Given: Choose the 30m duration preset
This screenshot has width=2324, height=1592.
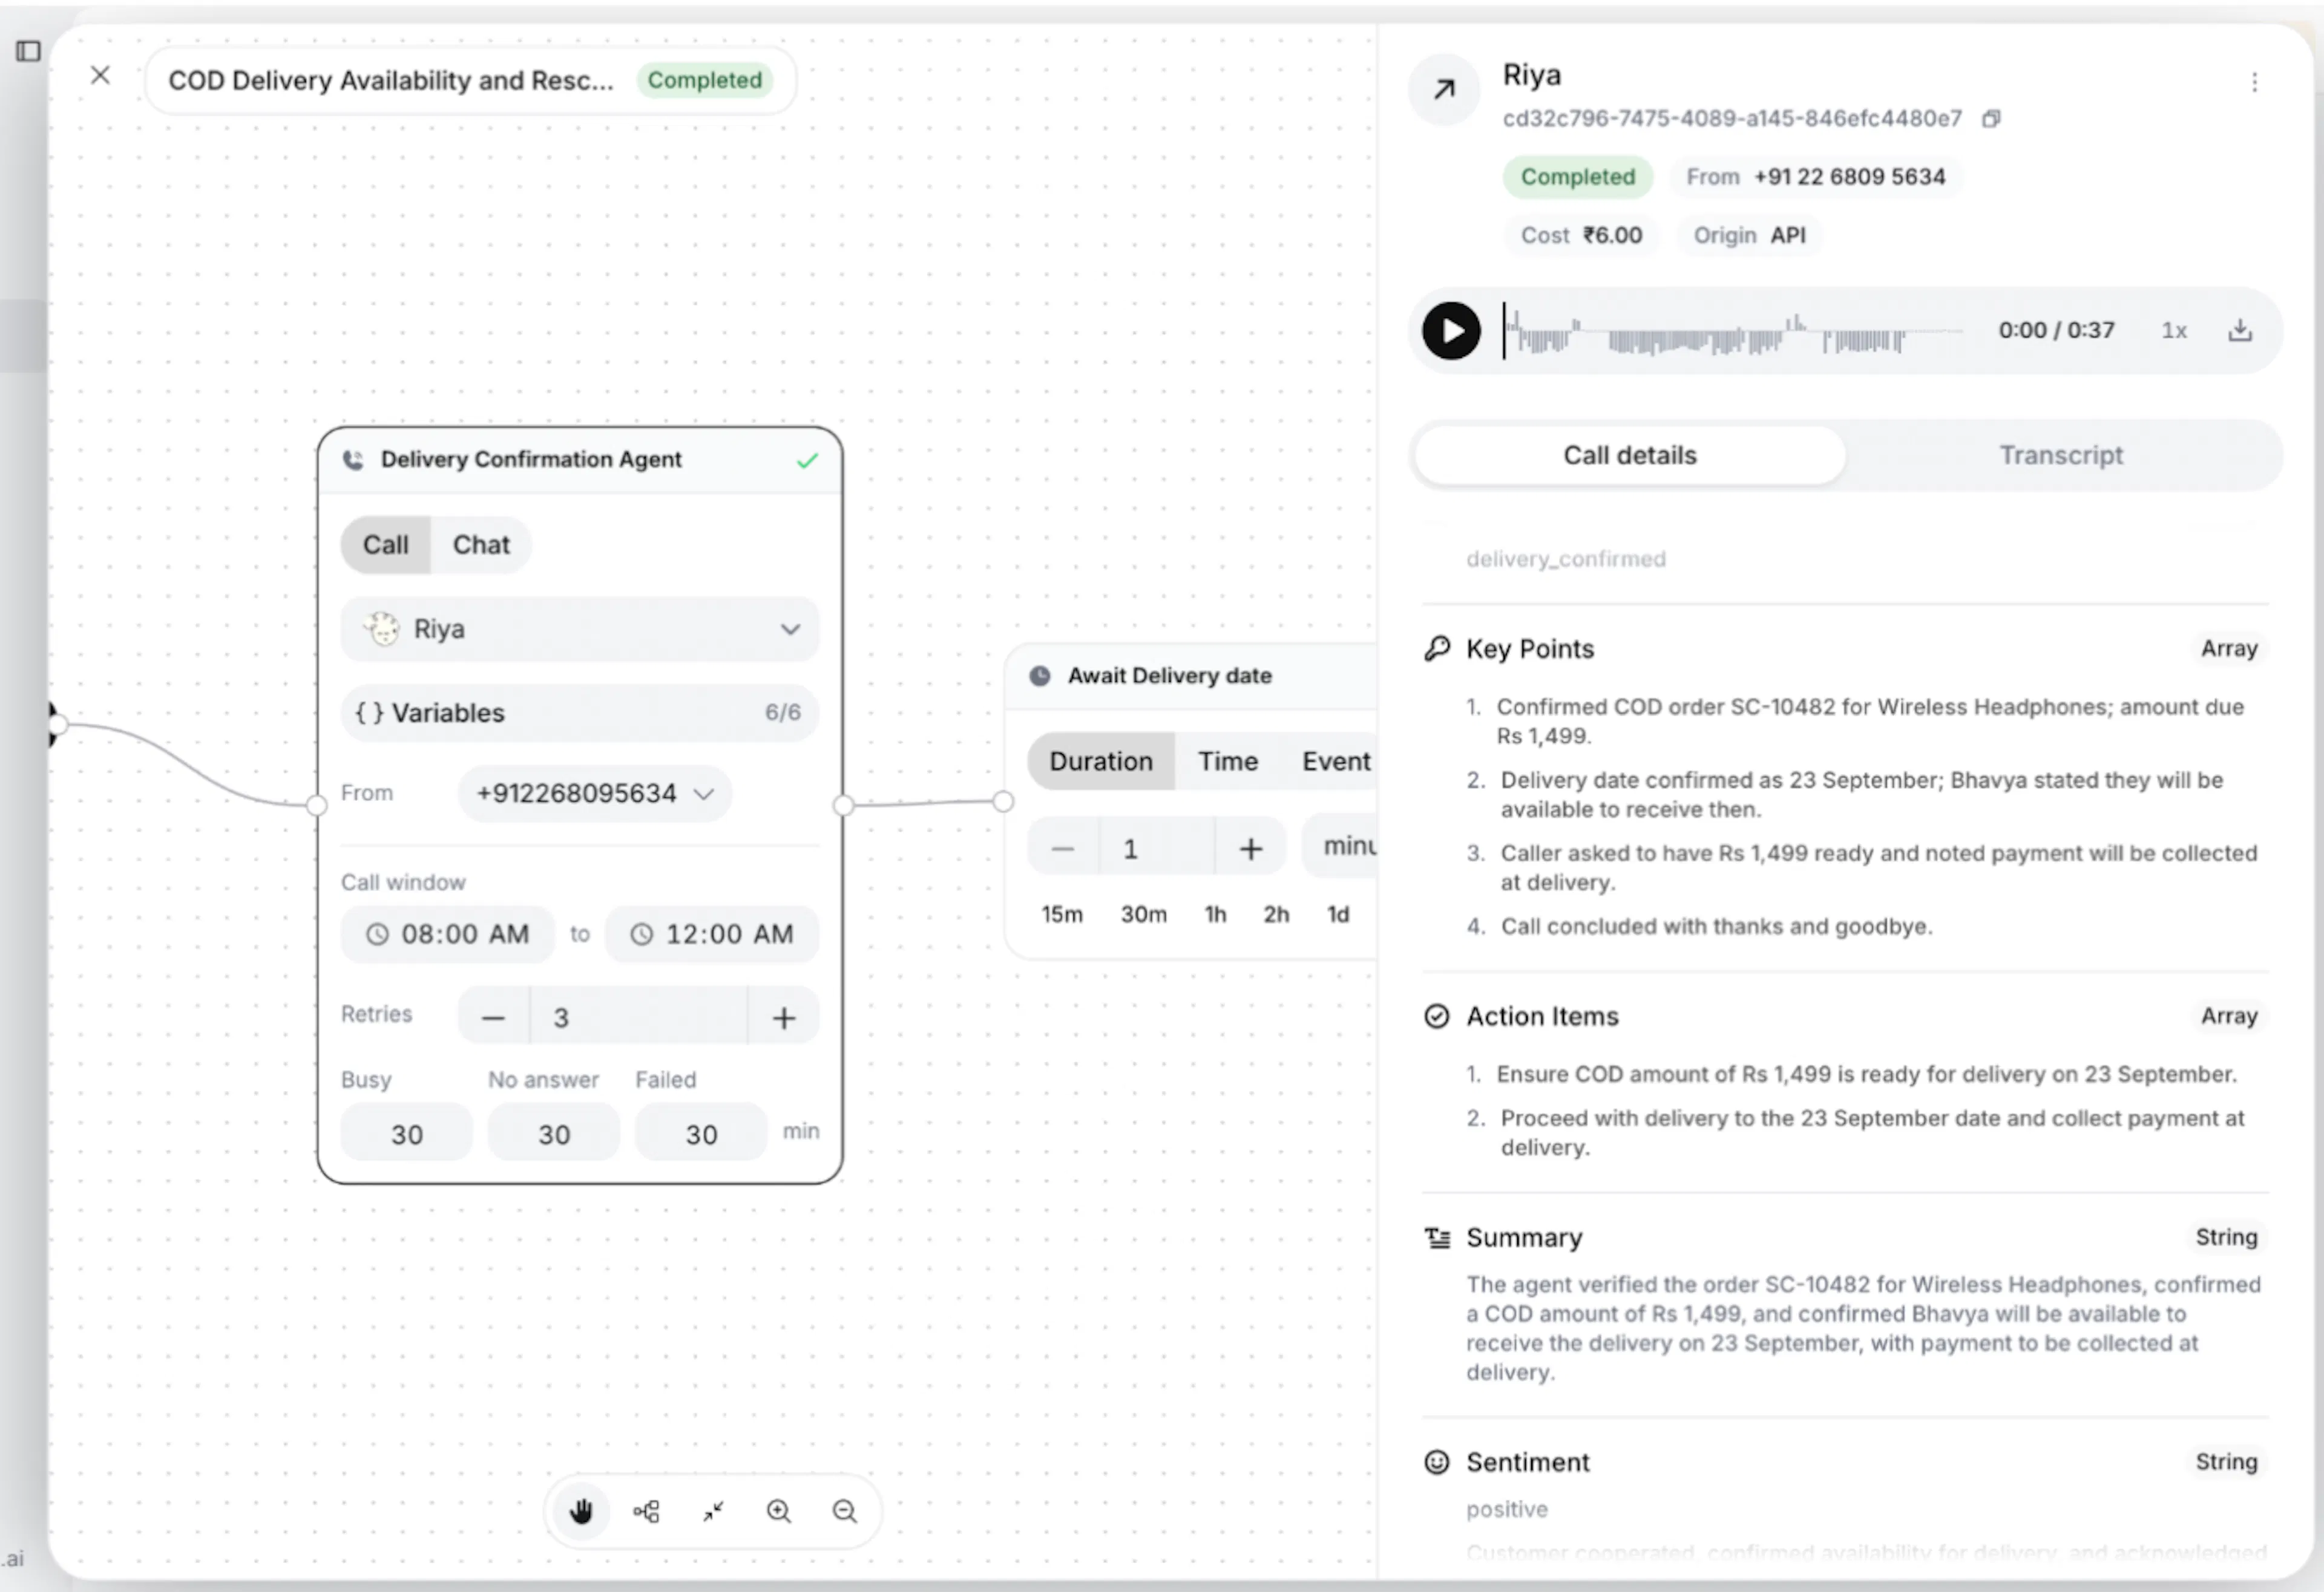Looking at the screenshot, I should (1143, 915).
